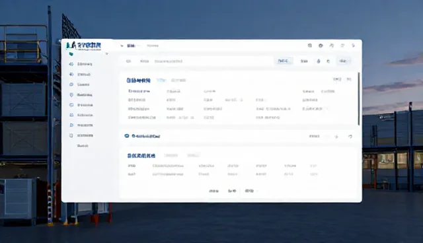Click the vertical scrollbar of the content area
423x243 pixels.
(x=358, y=98)
